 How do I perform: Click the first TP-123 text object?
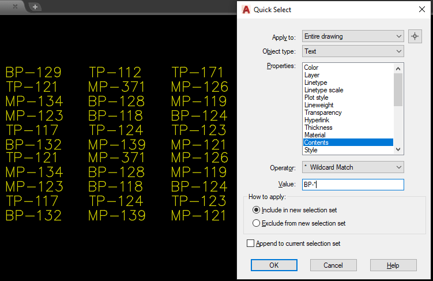199,130
